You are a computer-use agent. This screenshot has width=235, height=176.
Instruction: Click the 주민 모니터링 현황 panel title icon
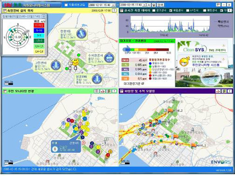tap(5, 91)
